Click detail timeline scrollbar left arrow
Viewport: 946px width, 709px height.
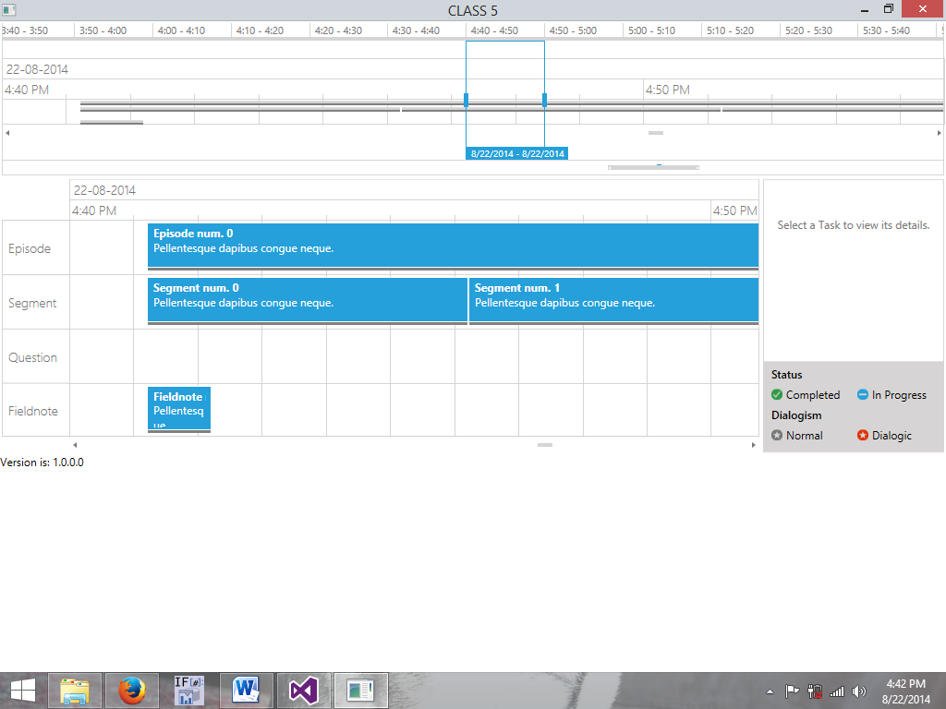pyautogui.click(x=75, y=445)
